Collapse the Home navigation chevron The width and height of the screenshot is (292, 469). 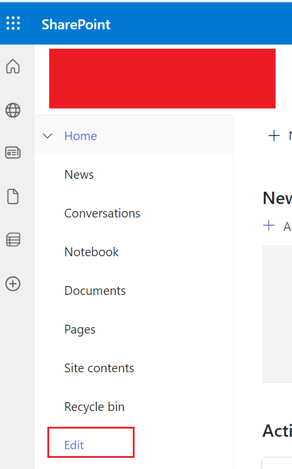click(x=47, y=136)
